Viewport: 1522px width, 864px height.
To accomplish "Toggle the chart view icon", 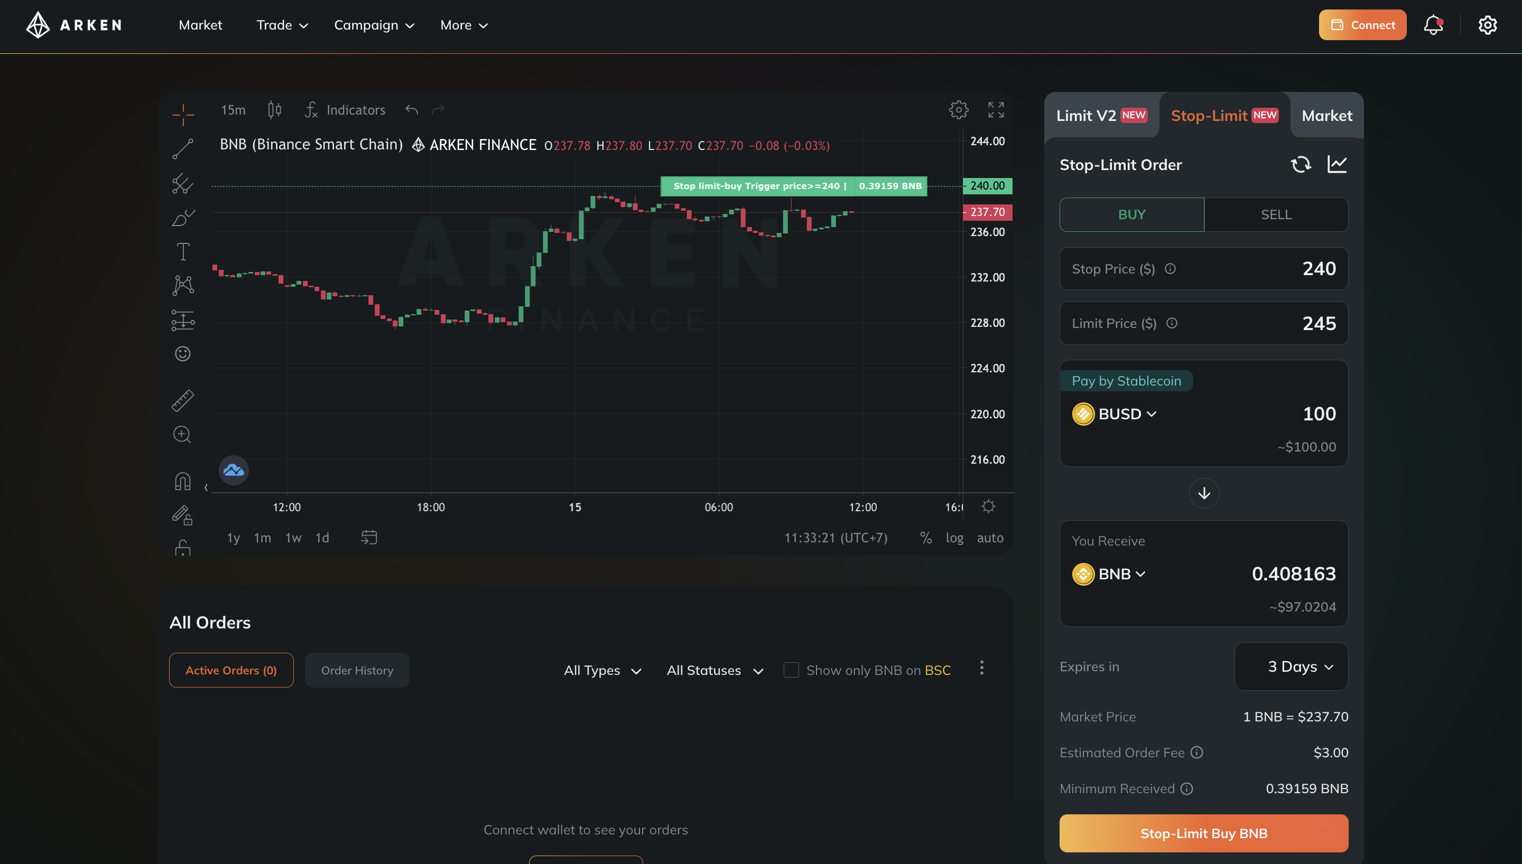I will pos(1337,164).
